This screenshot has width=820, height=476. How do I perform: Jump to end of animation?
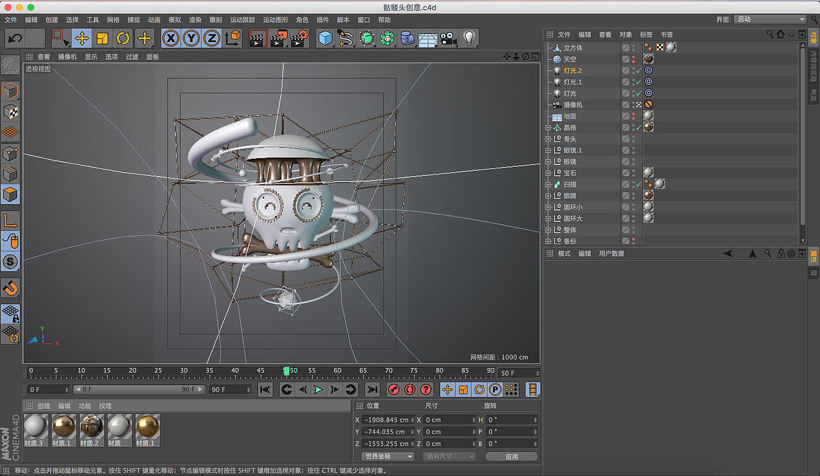click(x=372, y=389)
